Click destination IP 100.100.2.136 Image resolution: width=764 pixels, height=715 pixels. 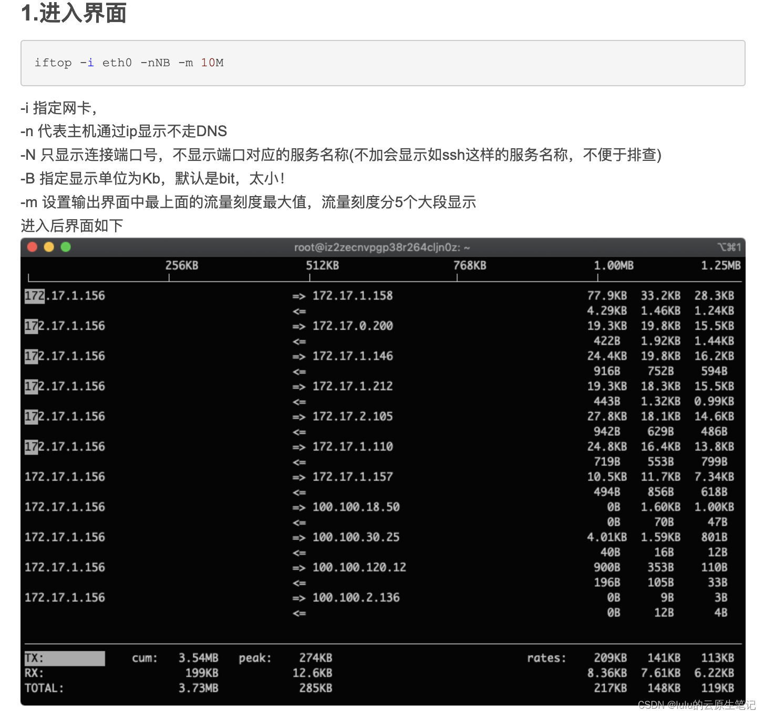pos(356,598)
